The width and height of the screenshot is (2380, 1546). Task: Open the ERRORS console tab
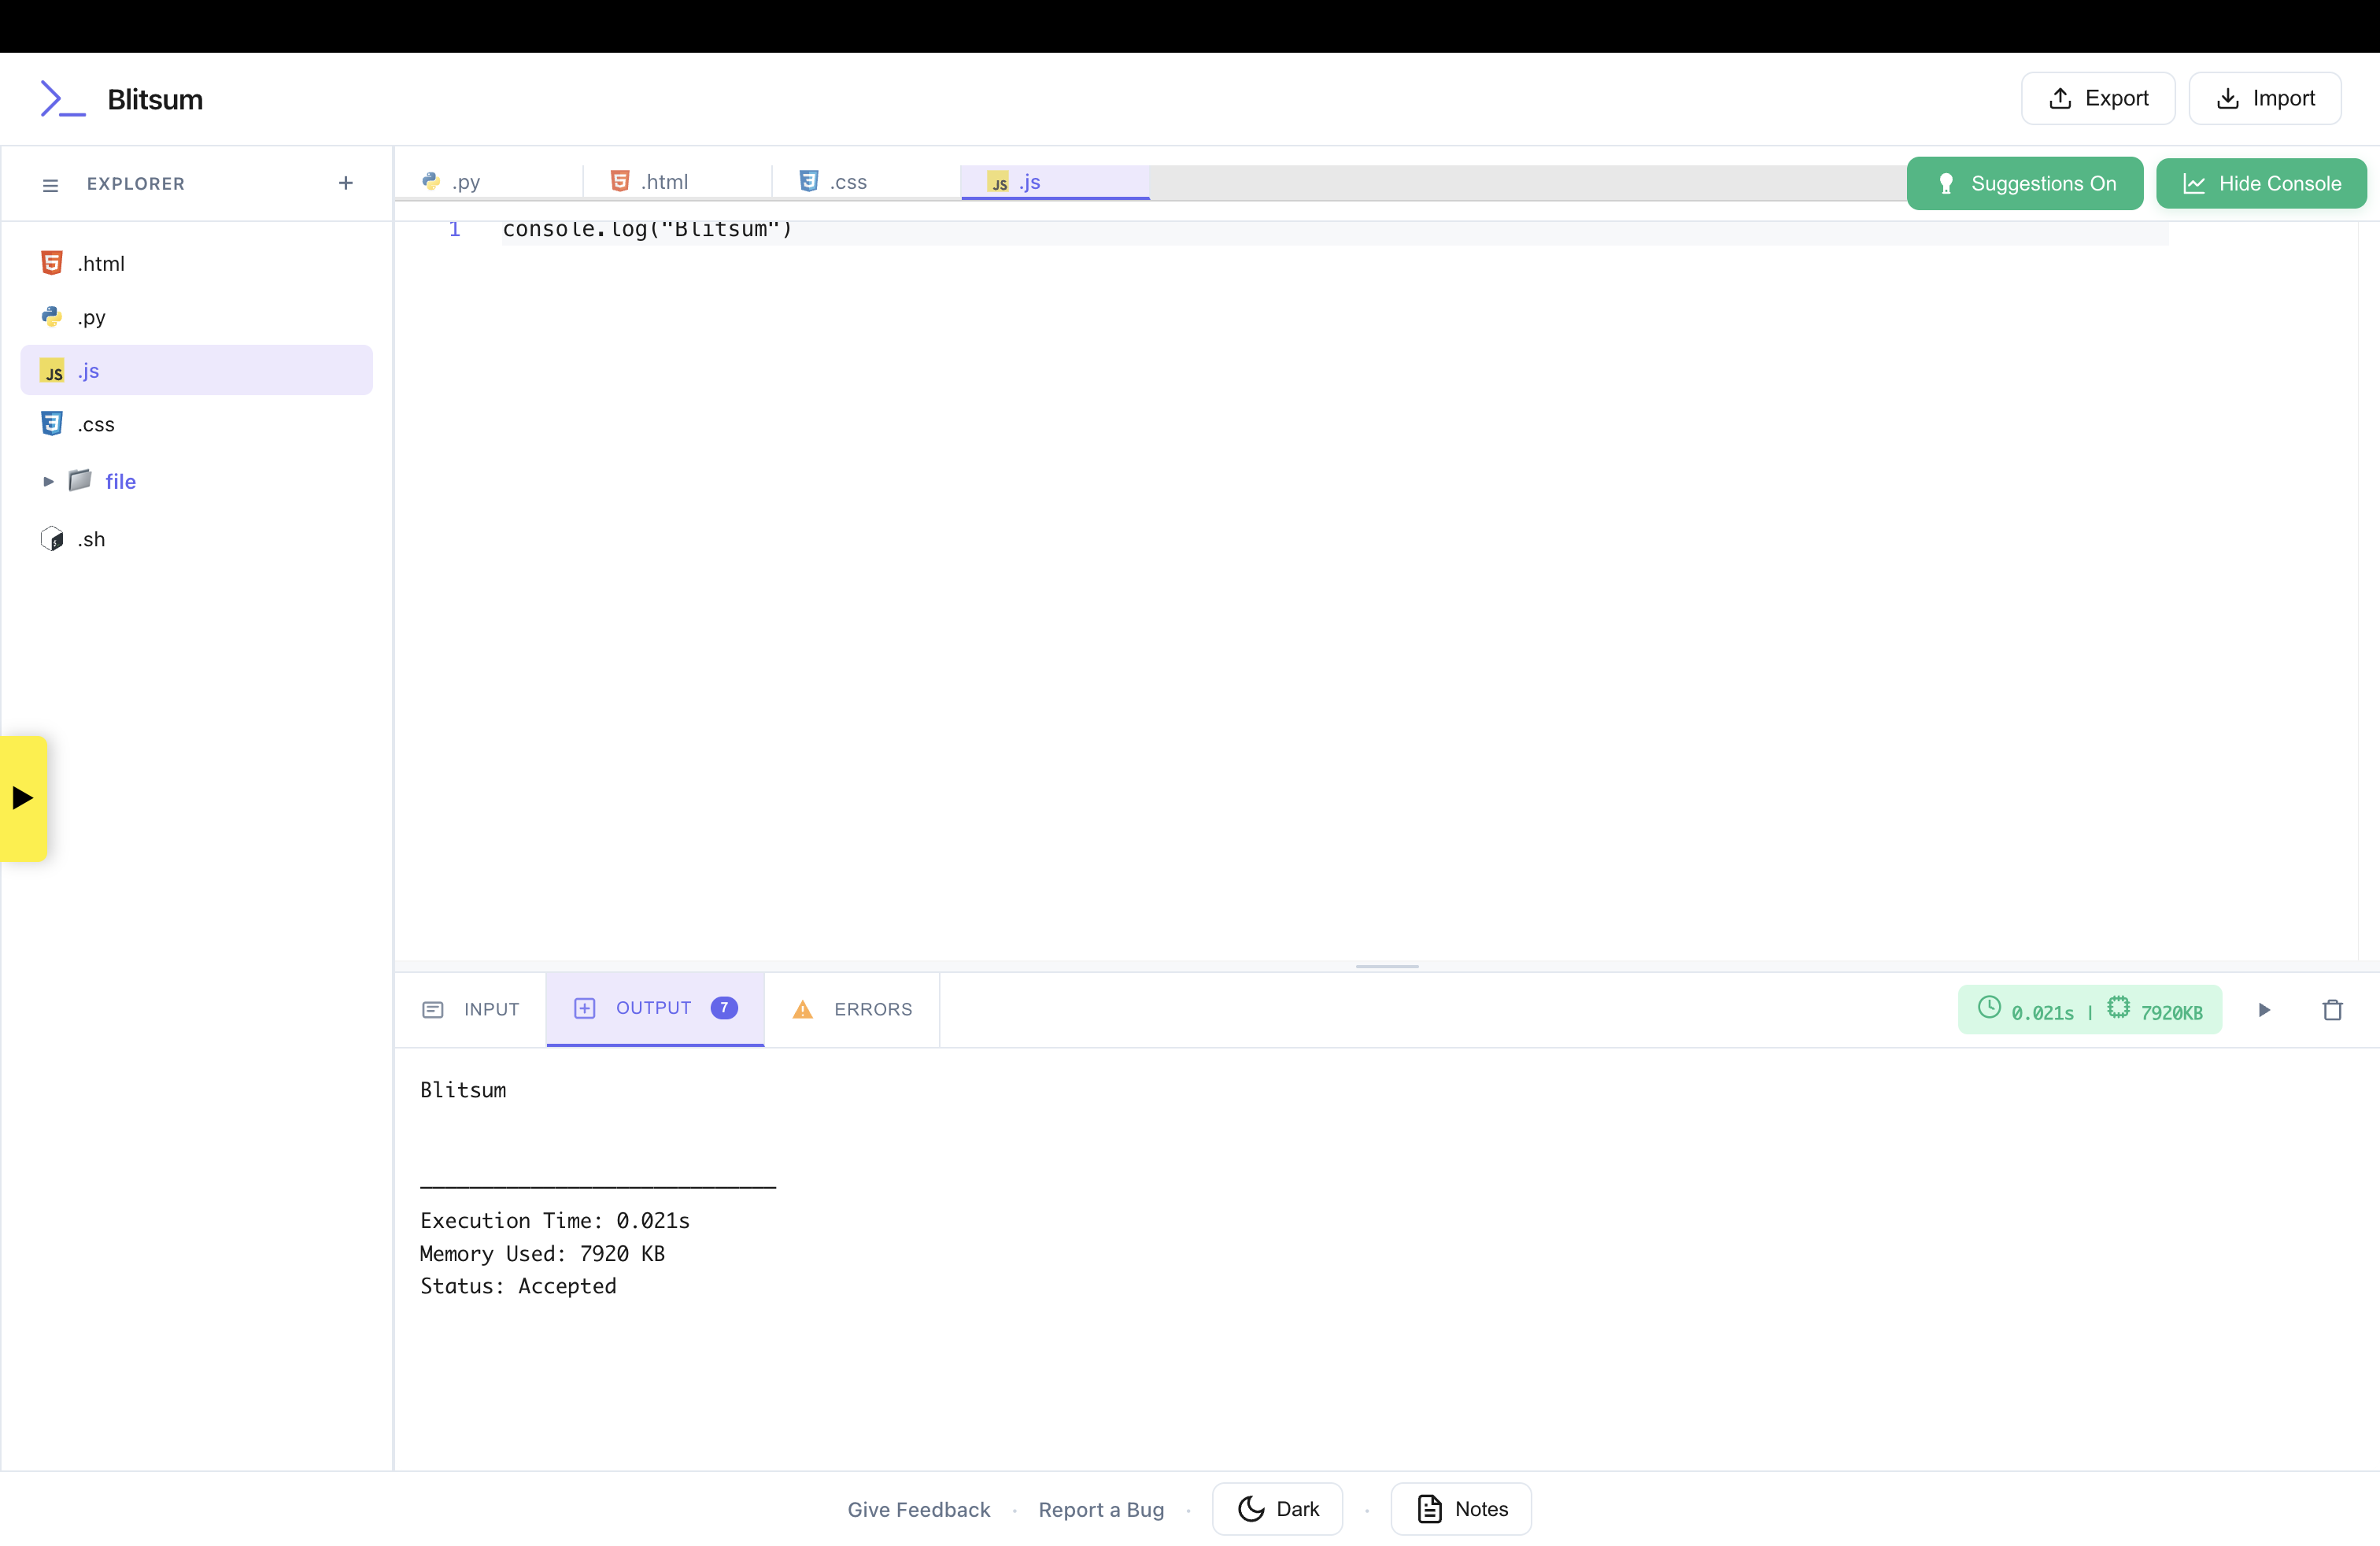pyautogui.click(x=852, y=1009)
